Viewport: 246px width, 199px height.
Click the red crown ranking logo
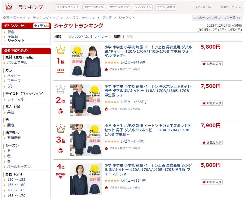point(9,7)
